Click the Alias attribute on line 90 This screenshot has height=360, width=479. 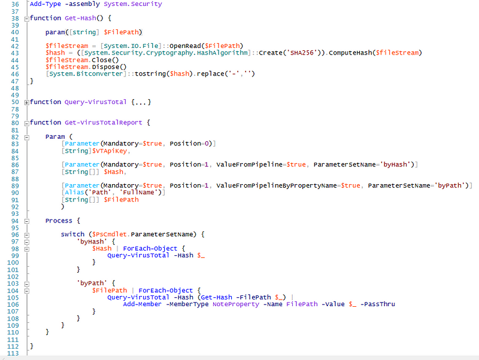click(x=74, y=193)
